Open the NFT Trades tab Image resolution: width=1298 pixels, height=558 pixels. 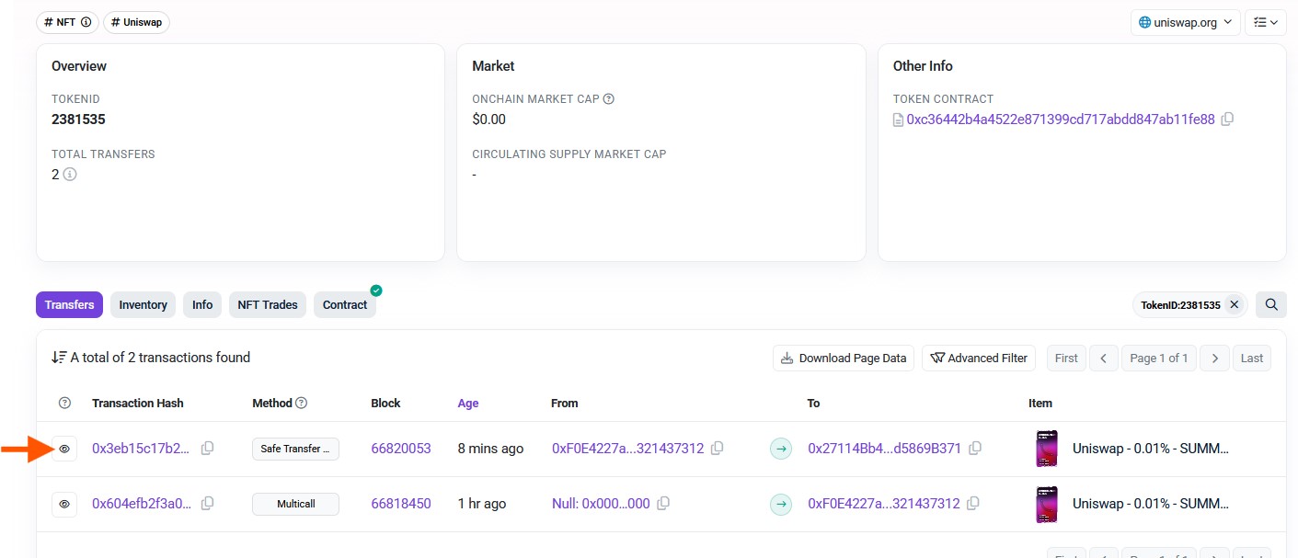(268, 304)
